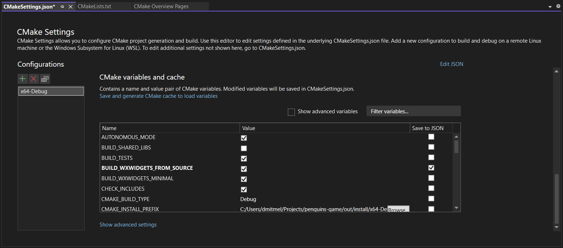Open document window settings gear icon
This screenshot has width=563, height=248.
tap(558, 6)
